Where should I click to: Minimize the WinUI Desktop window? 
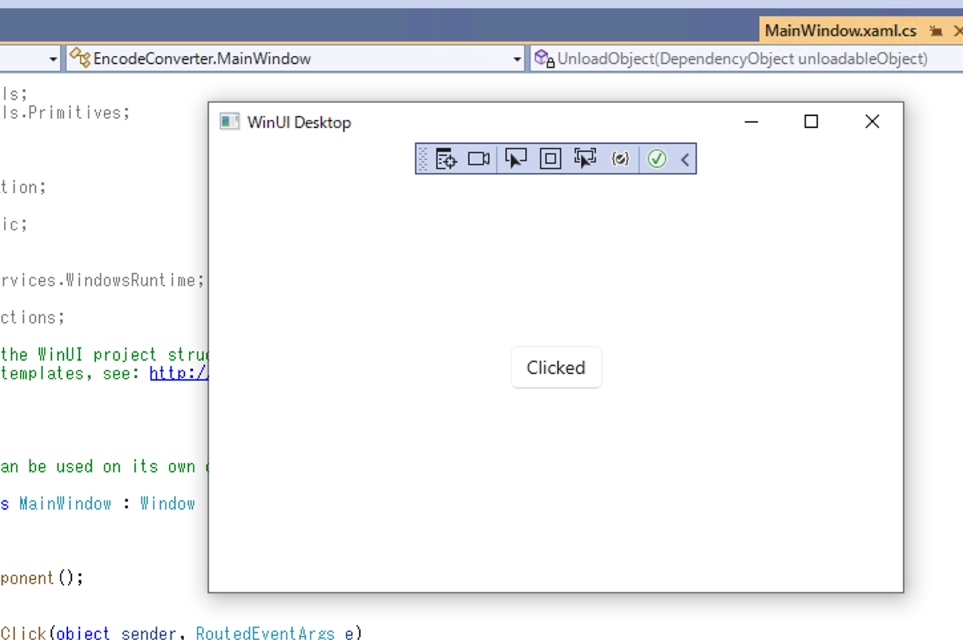(x=752, y=122)
